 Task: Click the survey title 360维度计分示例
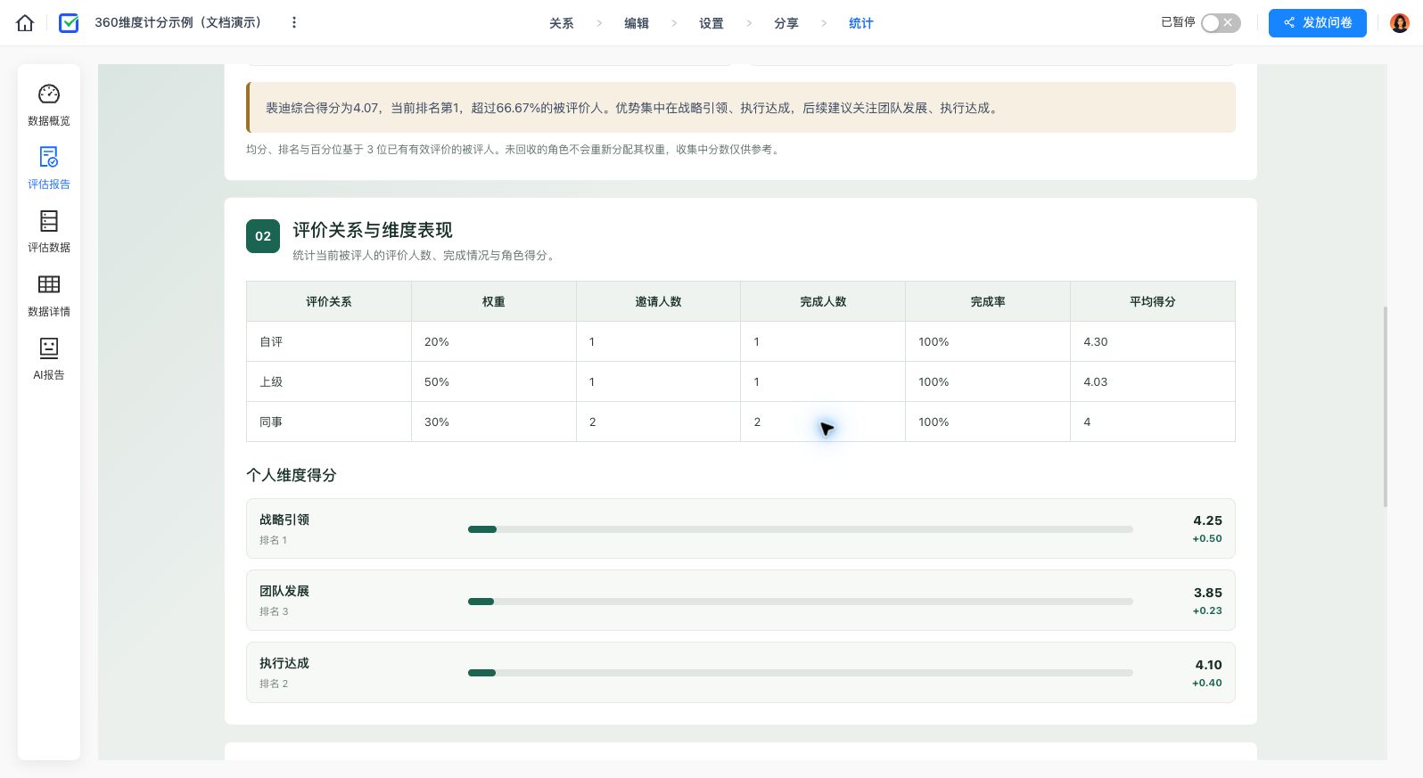(178, 22)
